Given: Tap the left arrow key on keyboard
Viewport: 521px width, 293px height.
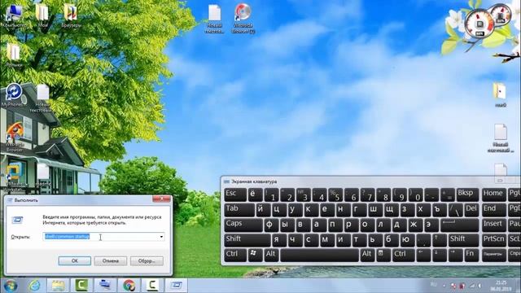Looking at the screenshot, I should (x=423, y=255).
